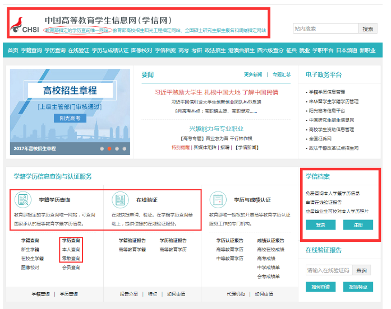This screenshot has height=309, width=391.
Task: Focus the 站内搜索 search field
Action: (x=326, y=29)
